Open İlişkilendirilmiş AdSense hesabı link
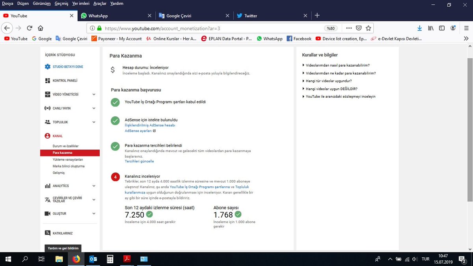Screen dimensions: 473x266 [x=150, y=125]
